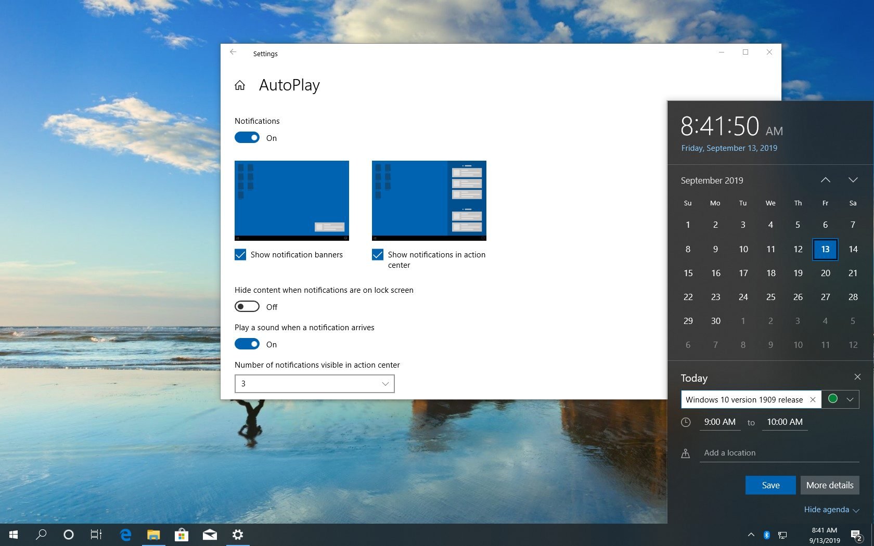
Task: Open the Mail app from the taskbar
Action: coord(210,535)
